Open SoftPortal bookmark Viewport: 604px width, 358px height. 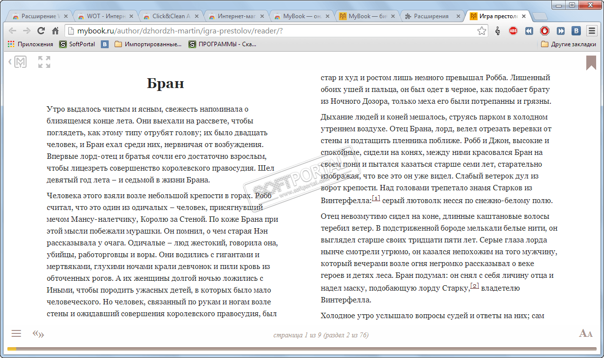77,44
